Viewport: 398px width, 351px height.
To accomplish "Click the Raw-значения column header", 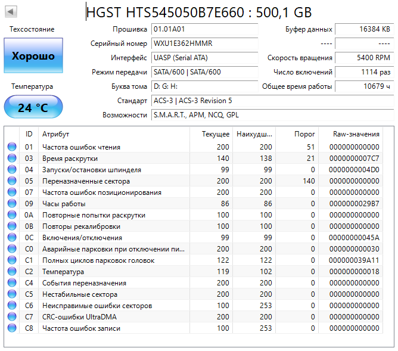I will 351,134.
